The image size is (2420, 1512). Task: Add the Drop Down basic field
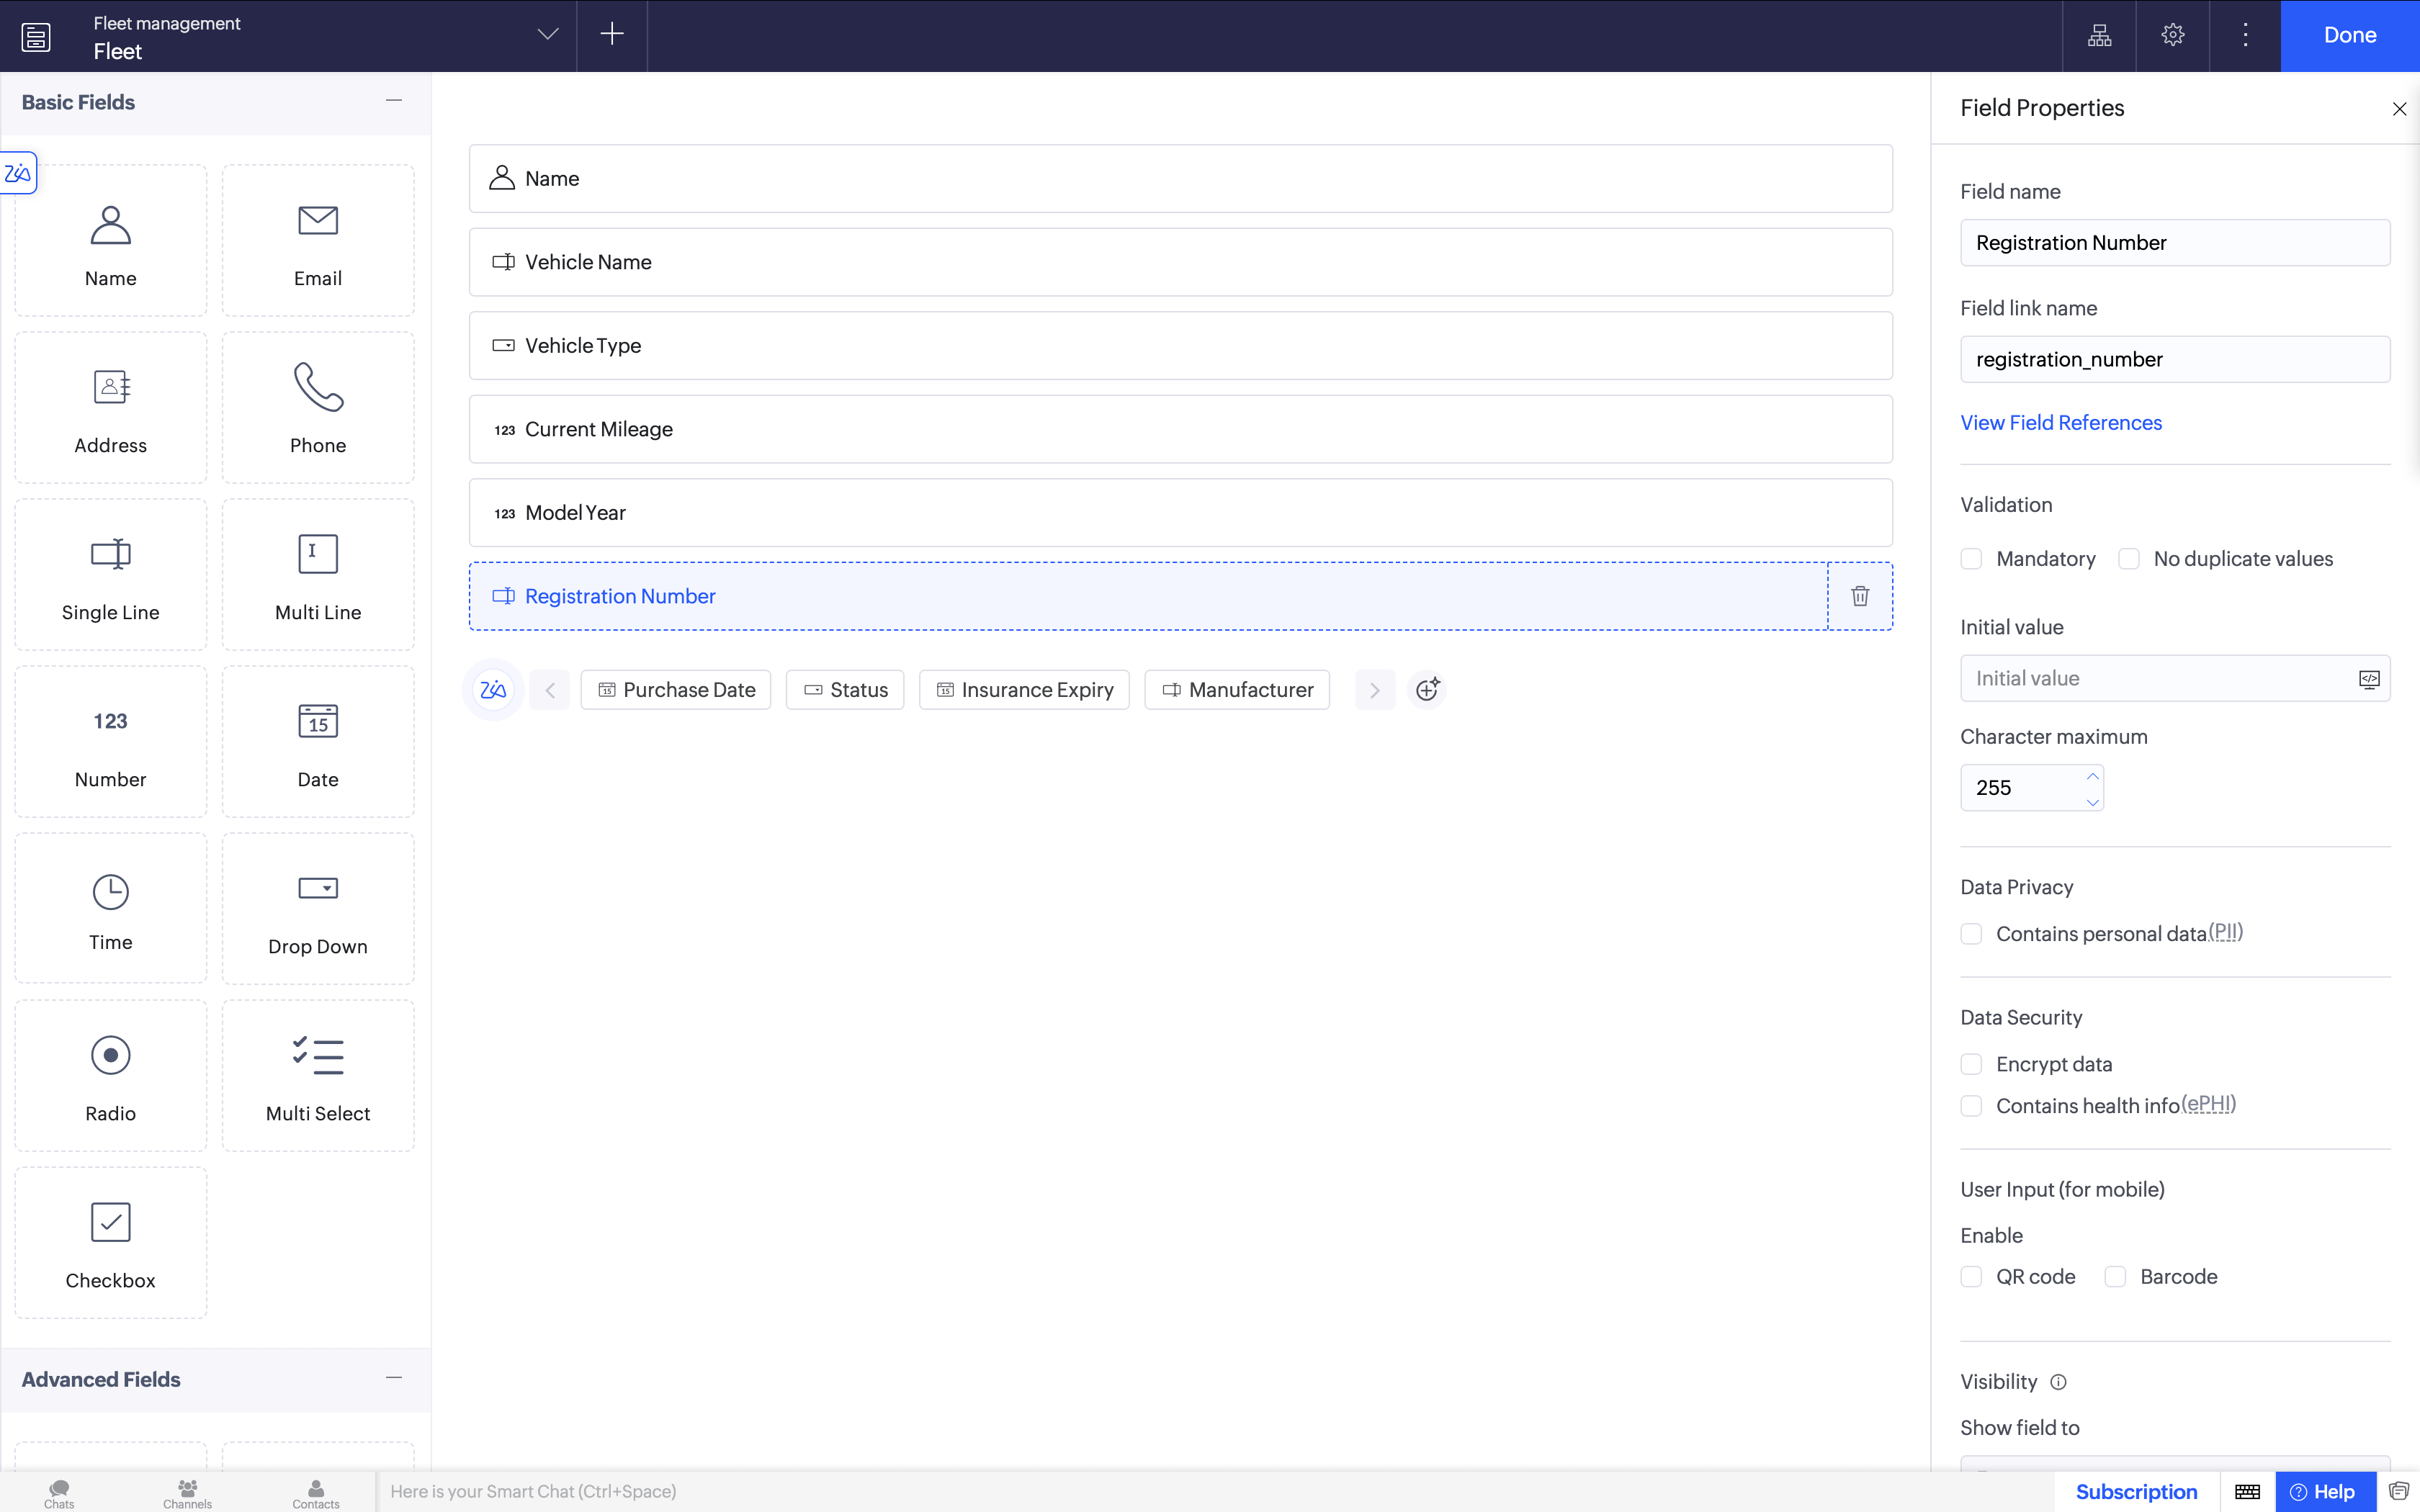pyautogui.click(x=318, y=909)
